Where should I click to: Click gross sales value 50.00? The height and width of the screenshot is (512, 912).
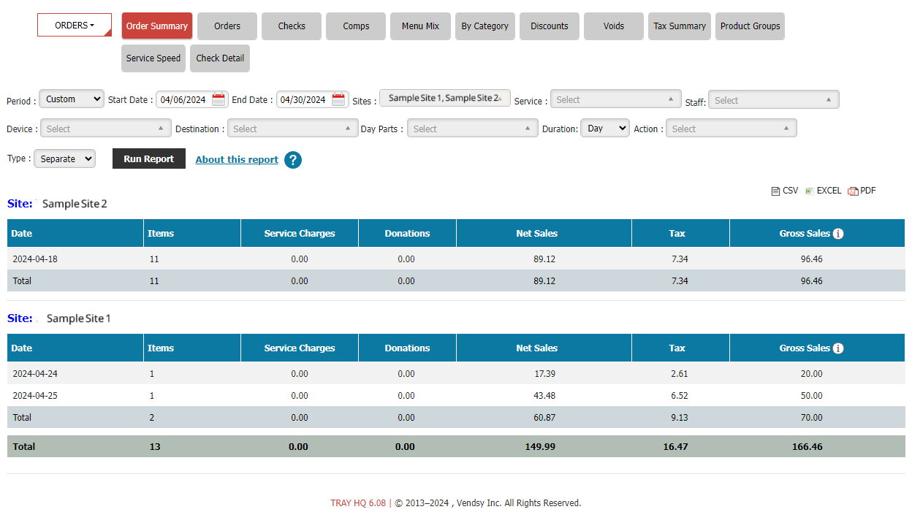point(811,396)
